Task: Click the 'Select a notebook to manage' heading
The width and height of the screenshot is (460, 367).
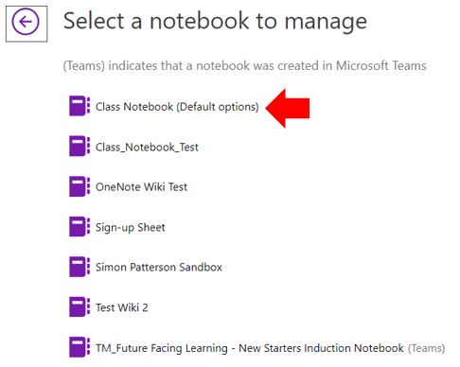Action: point(215,21)
